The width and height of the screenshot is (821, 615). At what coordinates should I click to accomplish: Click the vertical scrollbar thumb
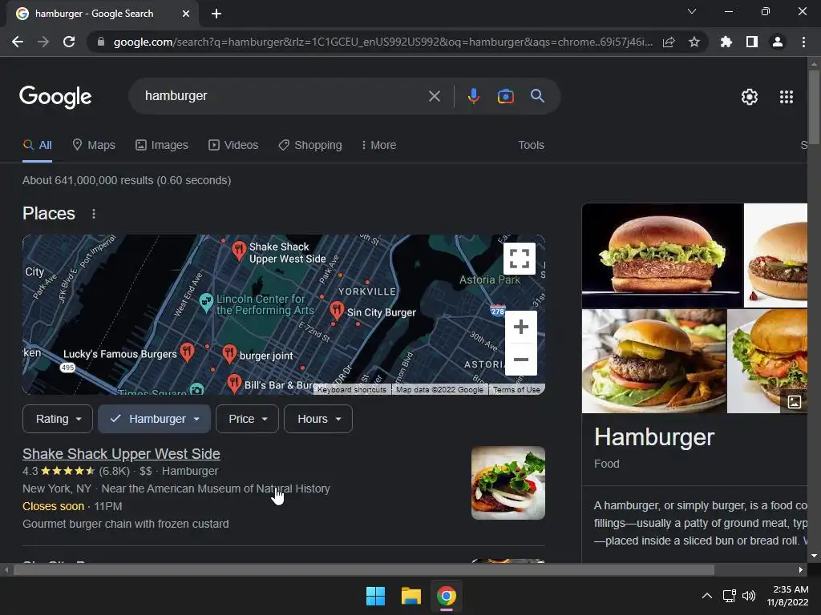[814, 107]
